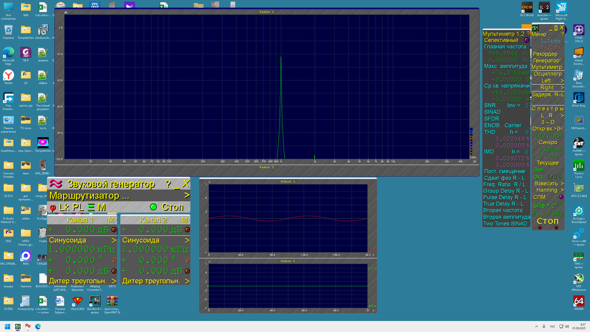Open the Рекордер menu item
Image resolution: width=590 pixels, height=332 pixels.
[545, 54]
